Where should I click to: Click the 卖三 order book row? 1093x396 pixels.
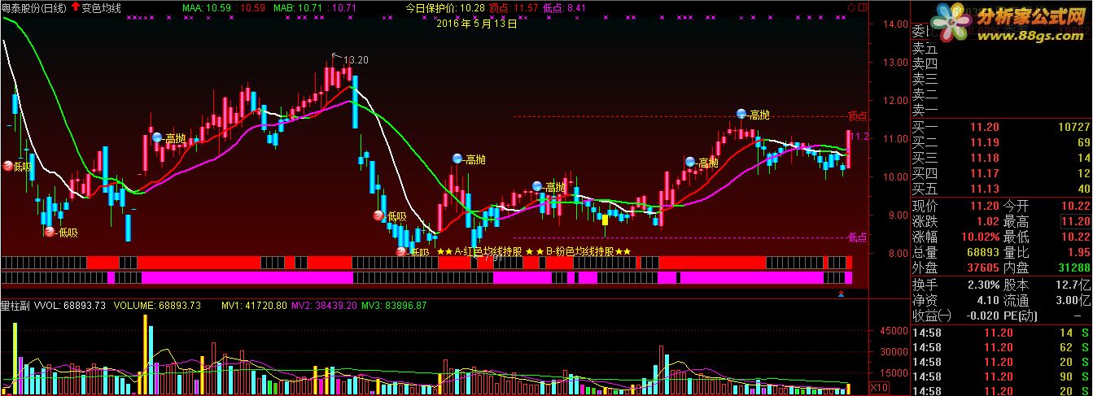[1001, 79]
